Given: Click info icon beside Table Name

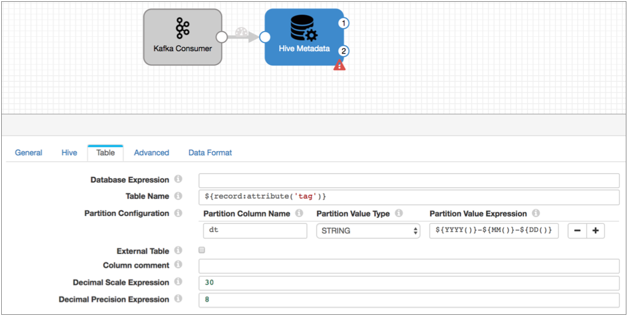Looking at the screenshot, I should point(178,196).
